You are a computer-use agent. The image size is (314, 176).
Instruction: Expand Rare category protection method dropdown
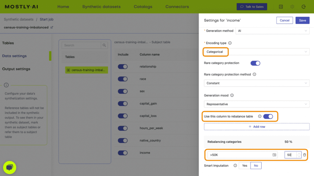coord(256,83)
